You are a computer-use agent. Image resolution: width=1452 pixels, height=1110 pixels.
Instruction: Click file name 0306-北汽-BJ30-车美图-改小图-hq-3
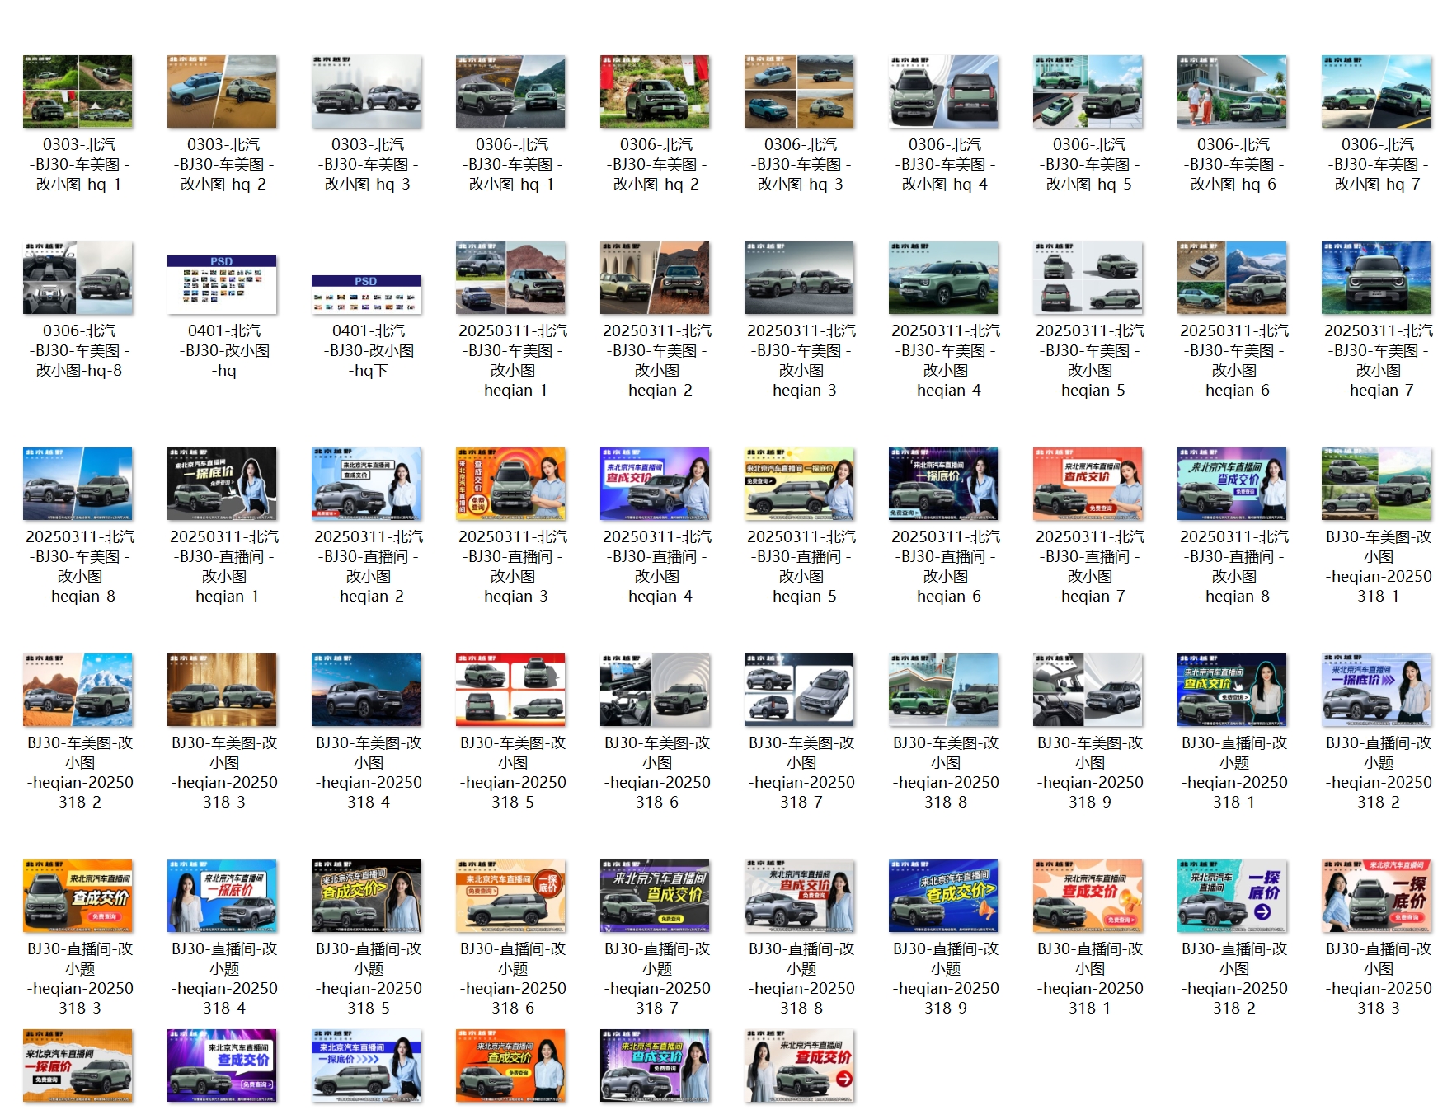pyautogui.click(x=801, y=164)
